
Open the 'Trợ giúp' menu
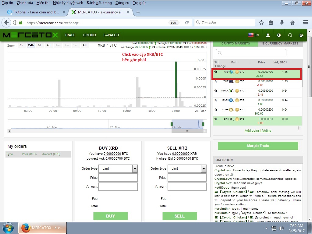point(140,3)
